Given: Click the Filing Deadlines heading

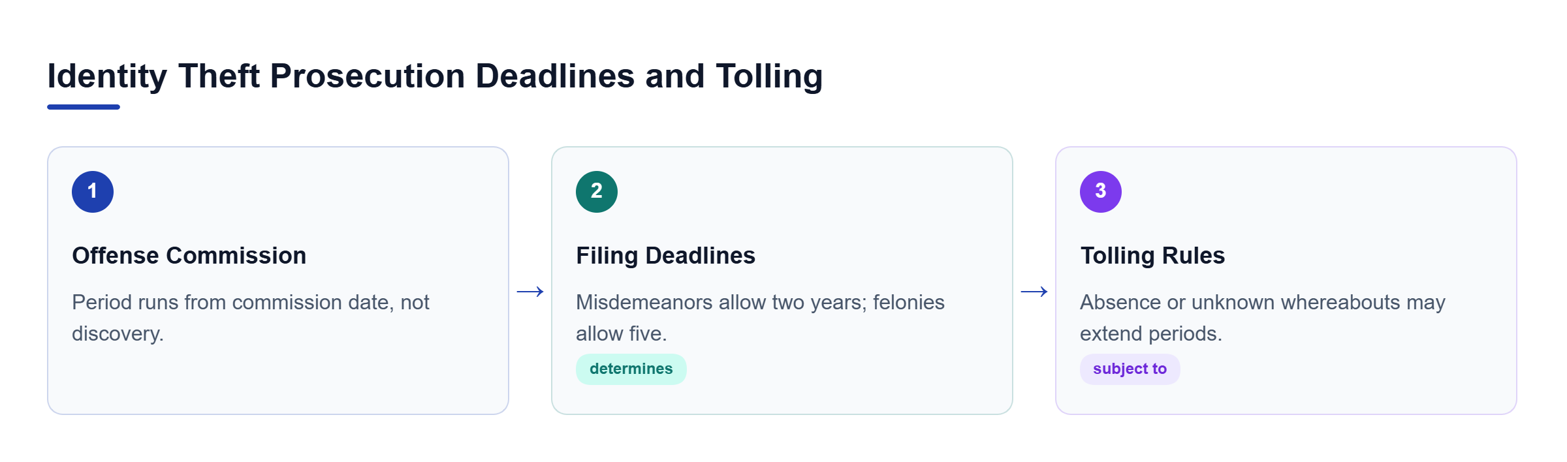Looking at the screenshot, I should 665,256.
